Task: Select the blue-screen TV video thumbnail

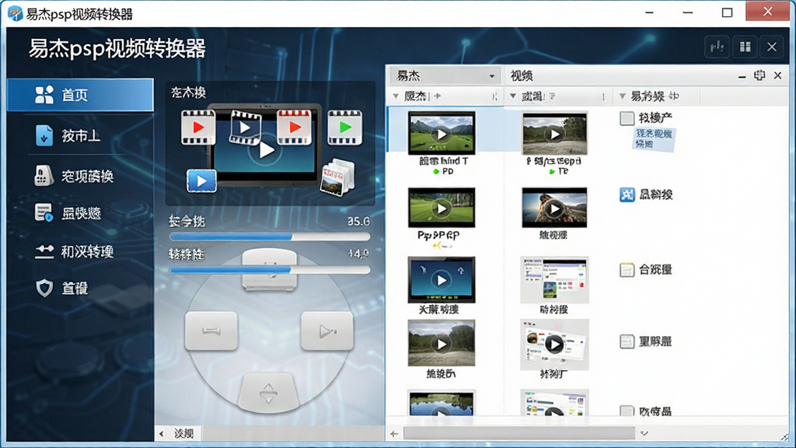Action: 442,279
